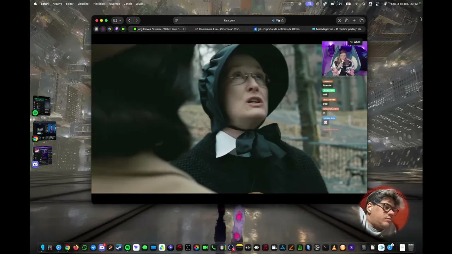This screenshot has height=254, width=452.
Task: Open the Spotify window in Stage Manager
Action: [42, 105]
